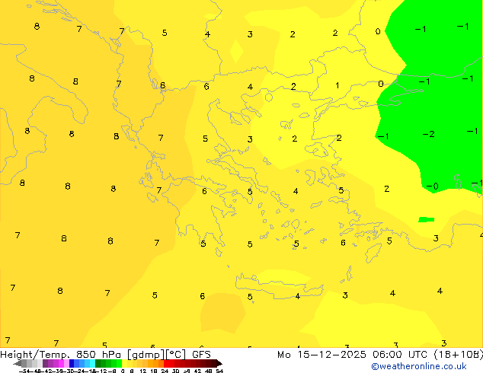This screenshot has height=373, width=483.
Task: Click the 'Height/Temp.' title text
Action: pos(34,355)
